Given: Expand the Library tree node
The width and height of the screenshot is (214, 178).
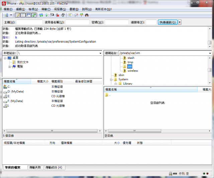Looking at the screenshot, I should (x=116, y=84).
